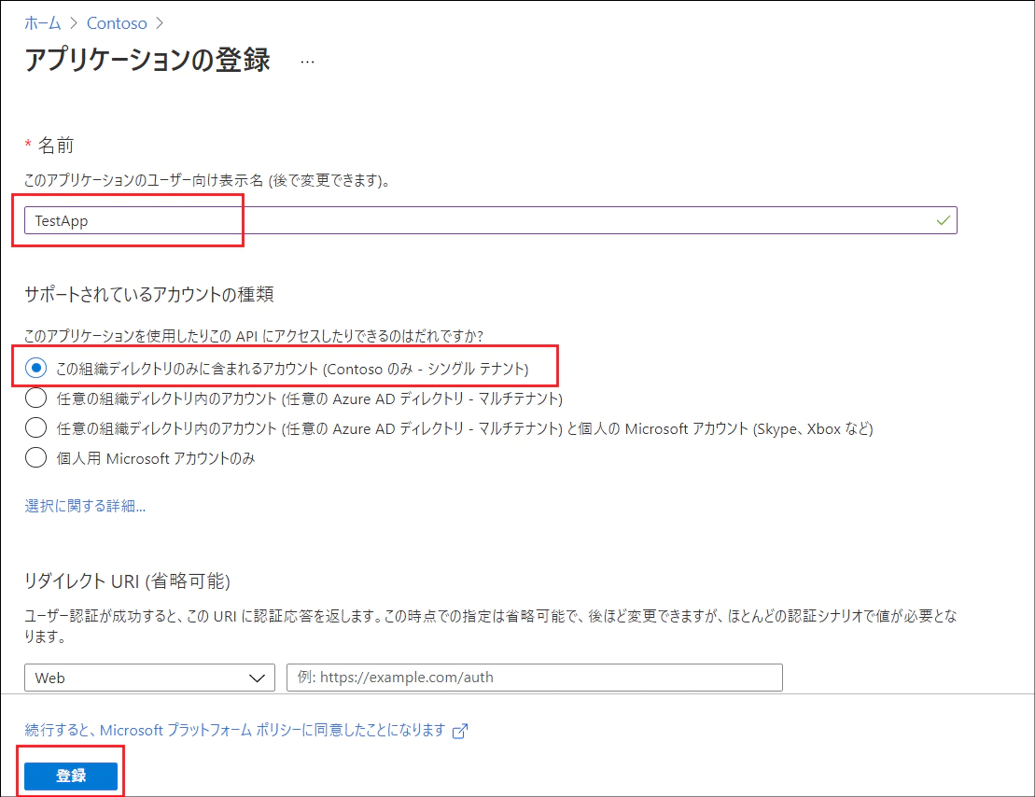This screenshot has height=797, width=1035.
Task: Open the Contoso breadcrumb link
Action: pos(117,23)
